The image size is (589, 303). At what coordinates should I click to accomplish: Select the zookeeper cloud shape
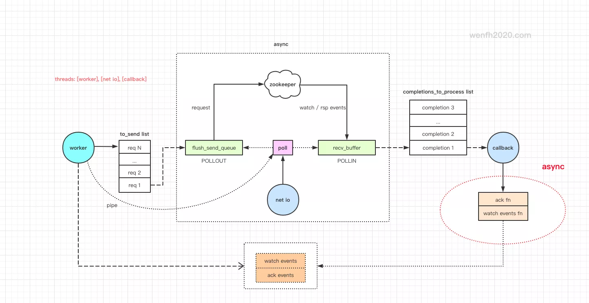click(282, 84)
